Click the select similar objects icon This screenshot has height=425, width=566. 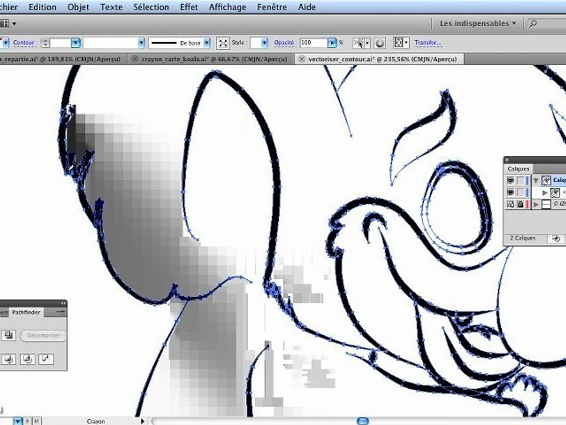358,43
